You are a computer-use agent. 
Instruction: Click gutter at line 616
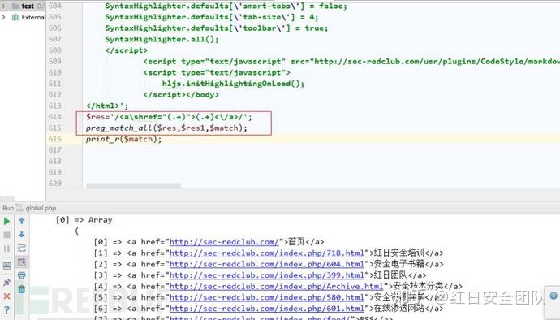(55, 139)
